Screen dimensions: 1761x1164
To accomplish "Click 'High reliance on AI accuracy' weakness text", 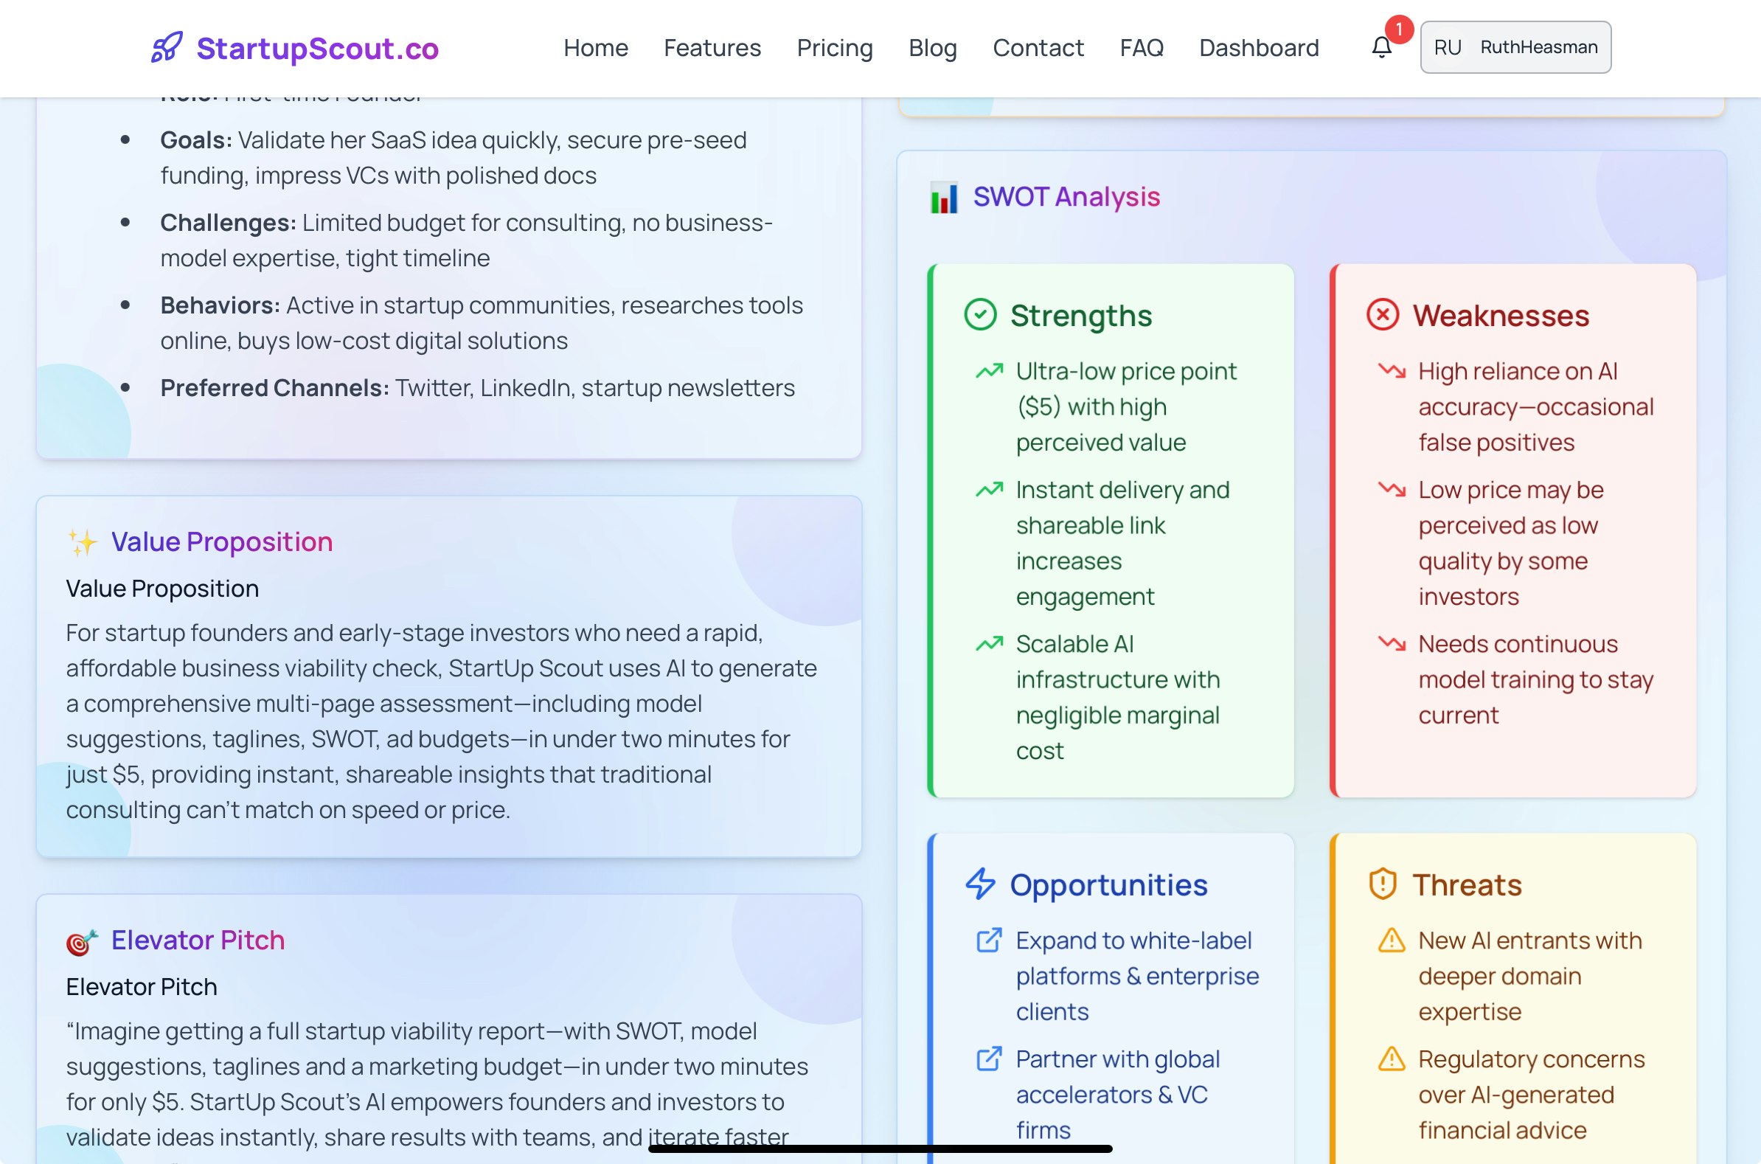I will click(1535, 406).
